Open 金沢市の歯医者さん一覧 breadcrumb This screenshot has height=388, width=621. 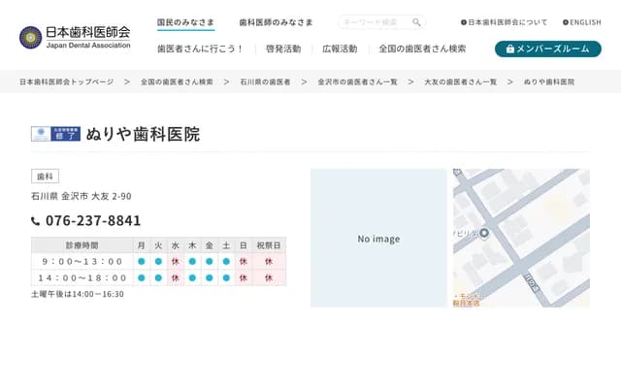click(357, 82)
